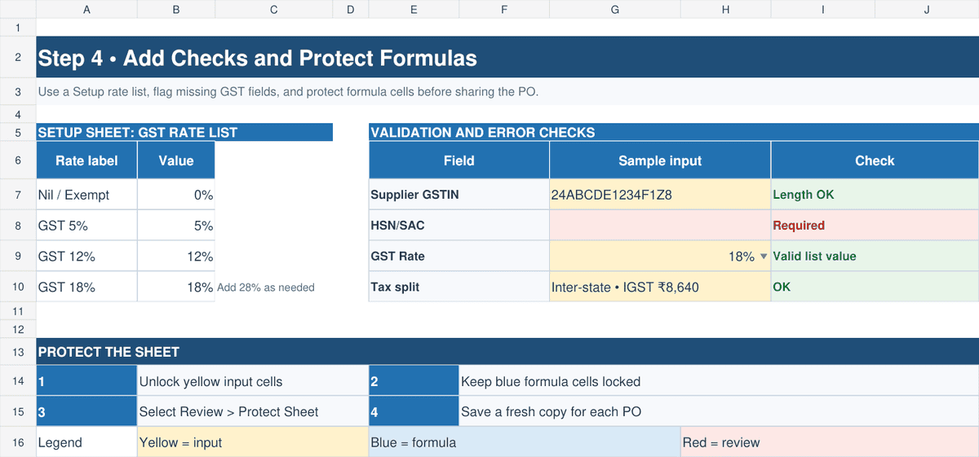Select the 12% value cell

click(x=176, y=257)
